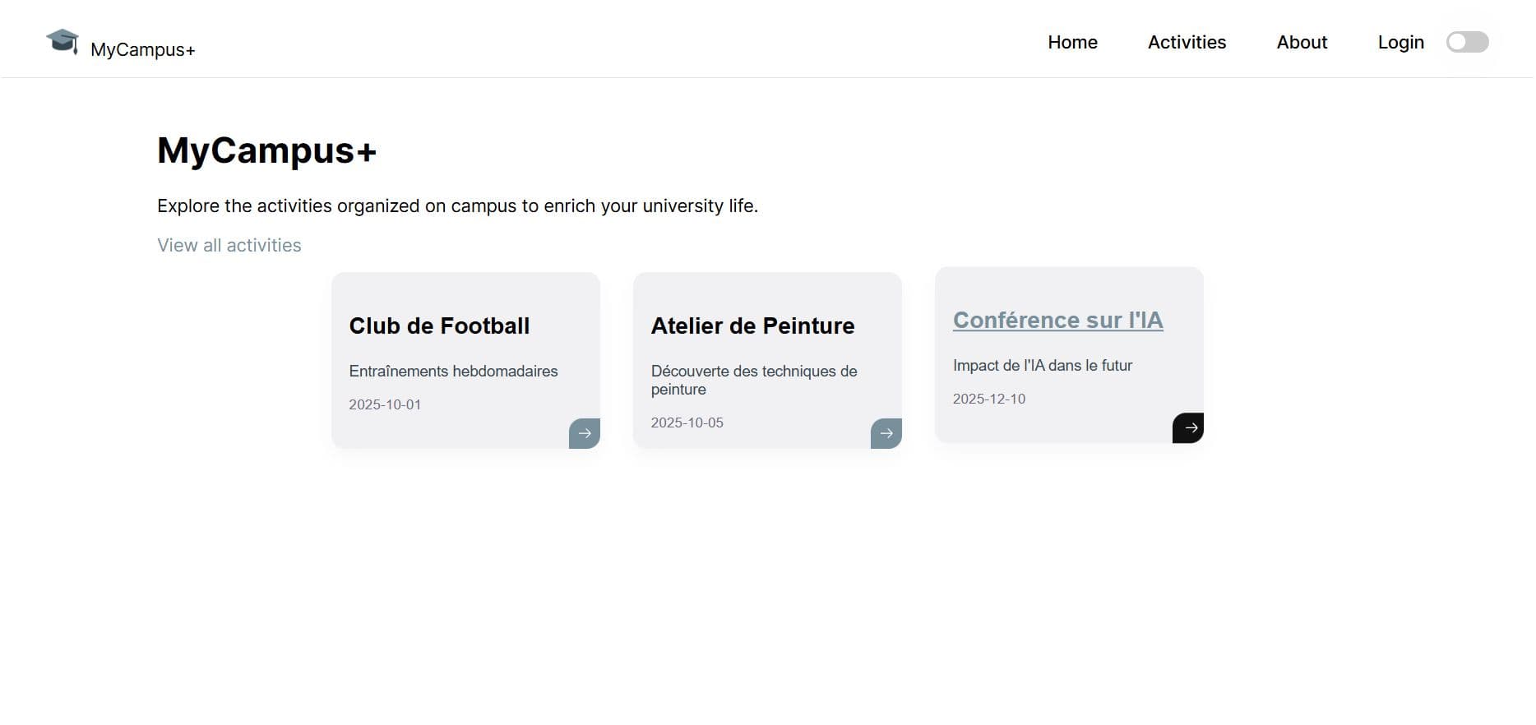The image size is (1536, 725).
Task: Go to the Home menu item
Action: coord(1072,42)
